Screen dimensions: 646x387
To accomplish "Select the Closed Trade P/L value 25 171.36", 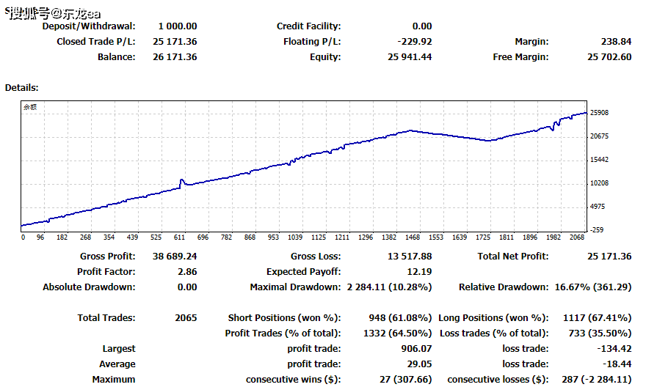I will pos(175,42).
